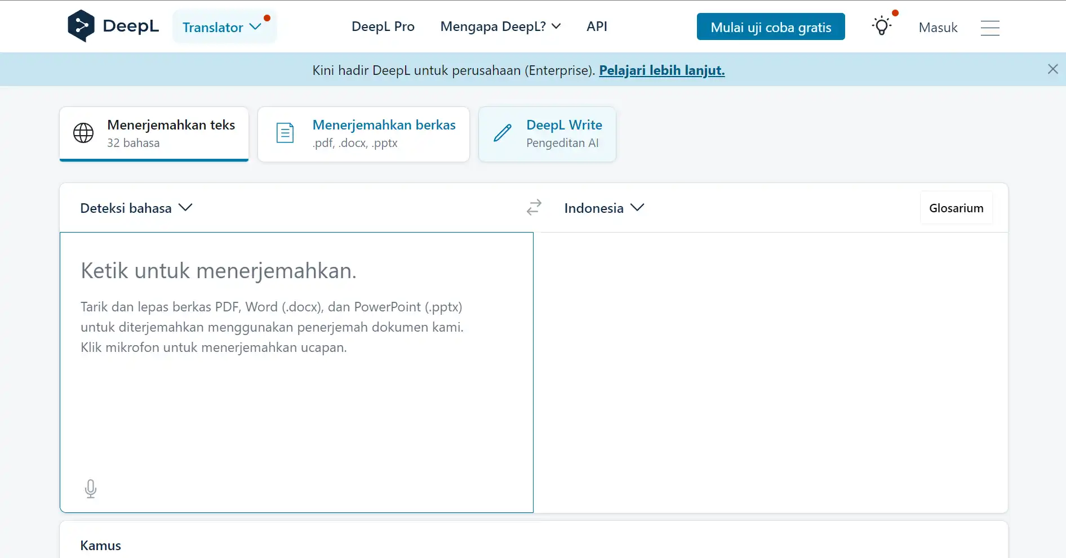Click the DeepL logo icon
Viewport: 1066px width, 558px height.
(81, 26)
